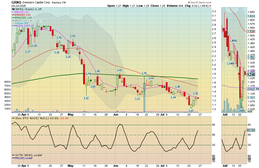Screen dimensions: 259x168
Task: Select the MA(10) 1.27 legend entry
Action: tap(20, 12)
